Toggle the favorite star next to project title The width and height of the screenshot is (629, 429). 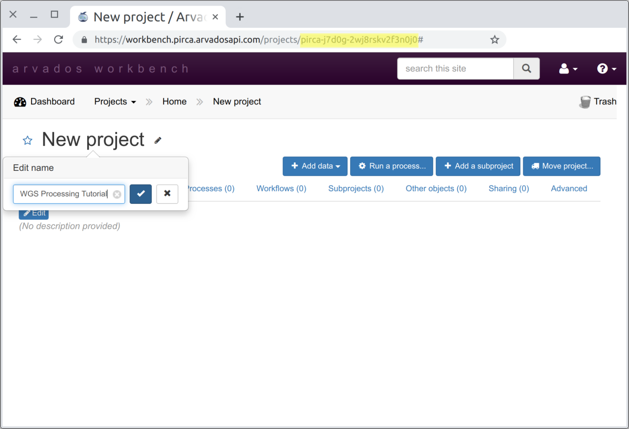(x=27, y=140)
